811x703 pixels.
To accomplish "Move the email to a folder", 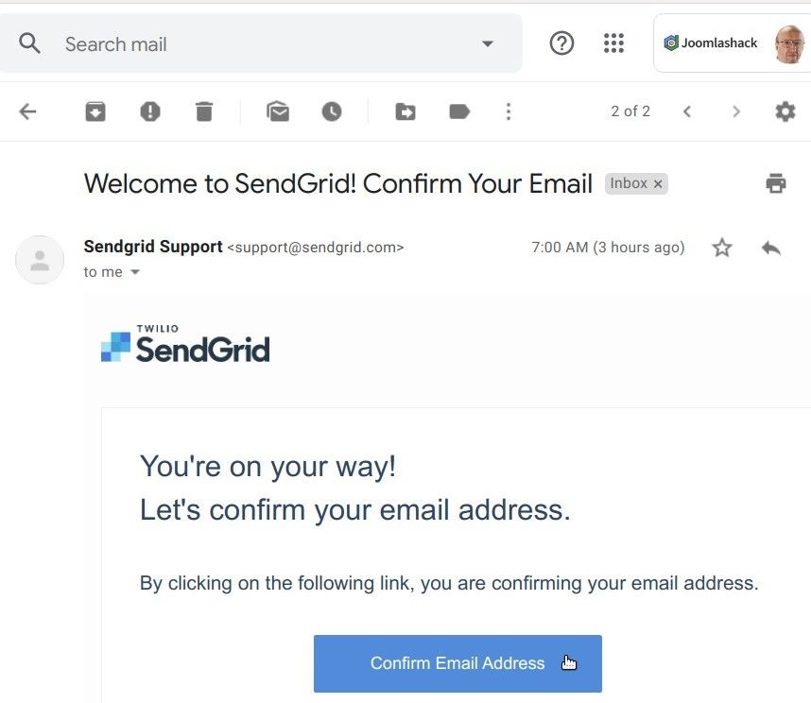I will tap(405, 111).
